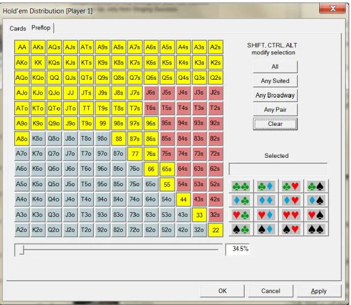
Task: Select the spade-heart suit combination
Action: coord(291,229)
